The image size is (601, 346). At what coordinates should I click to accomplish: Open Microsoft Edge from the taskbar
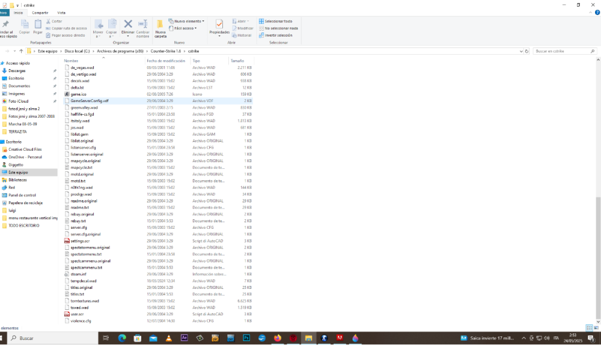[x=122, y=338]
